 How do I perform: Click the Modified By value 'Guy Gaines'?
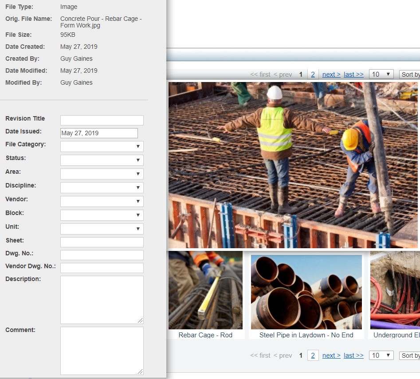click(76, 82)
